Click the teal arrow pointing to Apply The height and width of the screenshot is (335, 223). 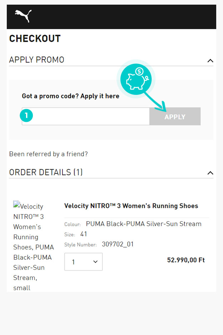(155, 102)
